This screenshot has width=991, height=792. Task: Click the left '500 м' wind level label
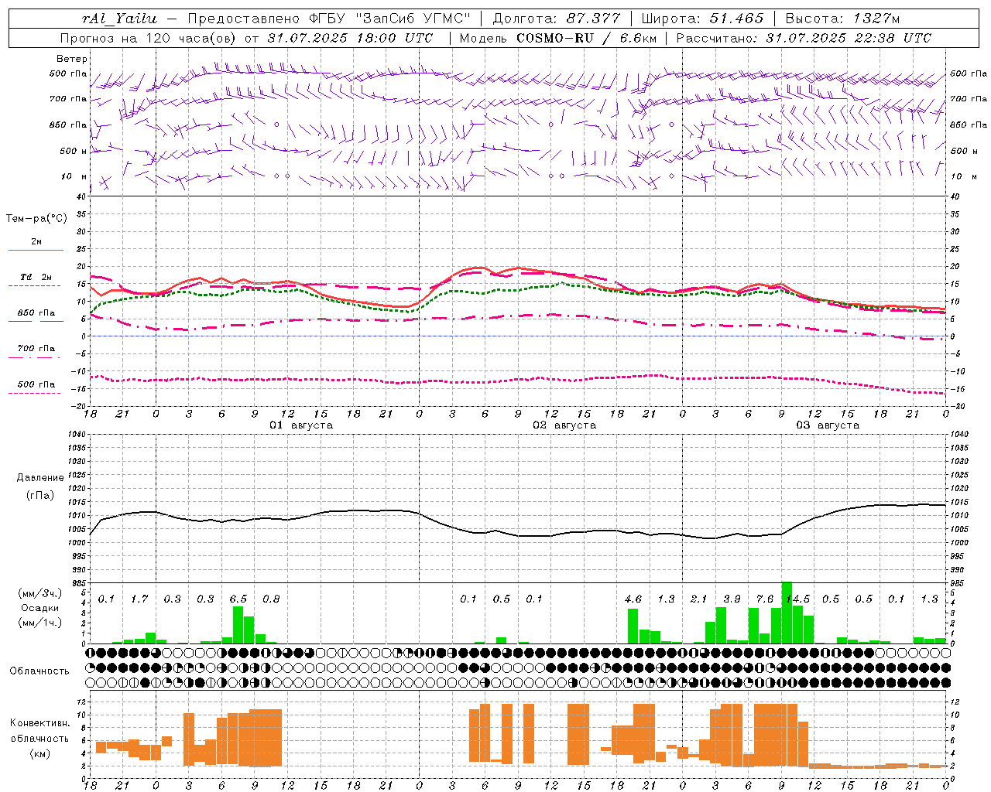click(x=74, y=151)
